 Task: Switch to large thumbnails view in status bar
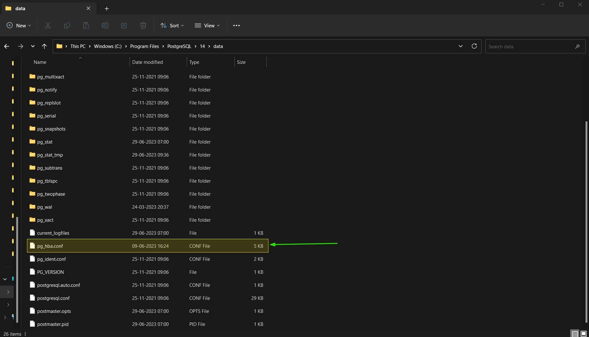[584, 334]
